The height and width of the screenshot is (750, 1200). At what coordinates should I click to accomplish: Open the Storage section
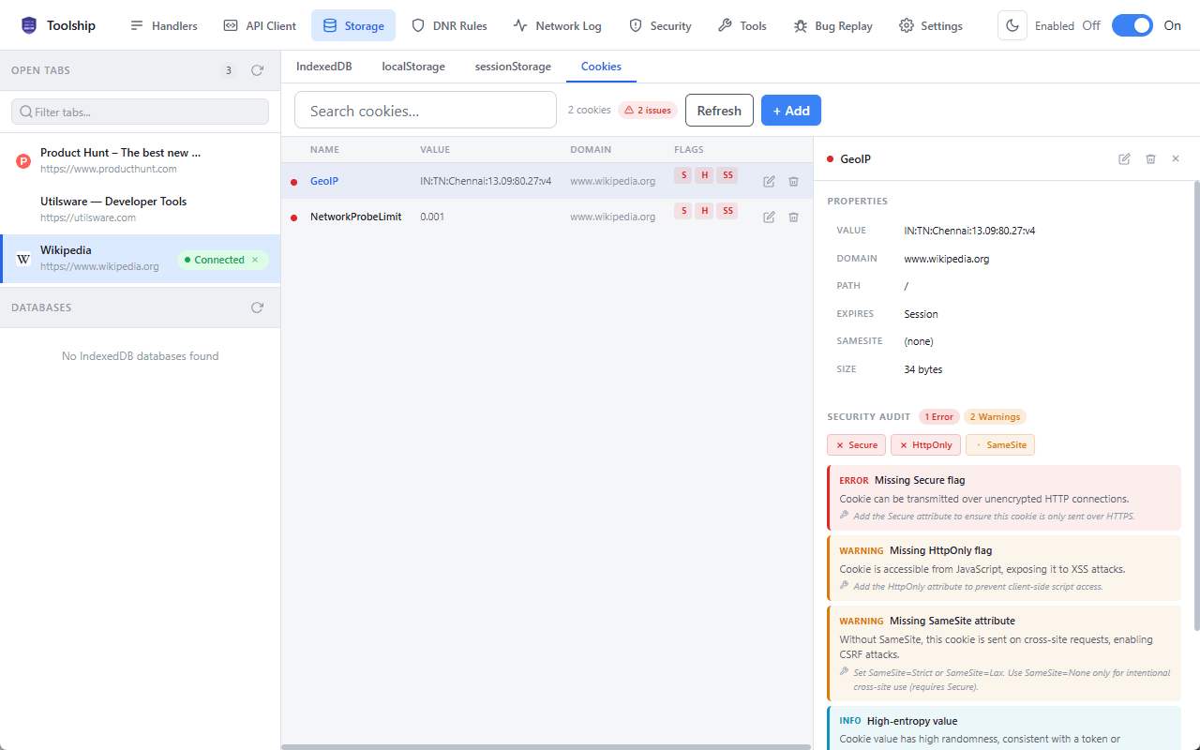click(x=353, y=25)
